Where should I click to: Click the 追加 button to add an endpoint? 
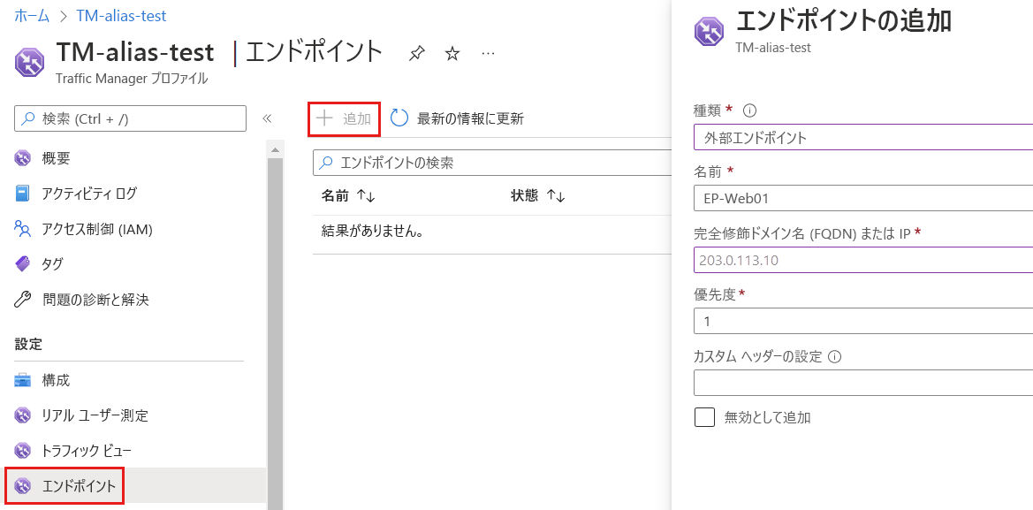click(343, 118)
